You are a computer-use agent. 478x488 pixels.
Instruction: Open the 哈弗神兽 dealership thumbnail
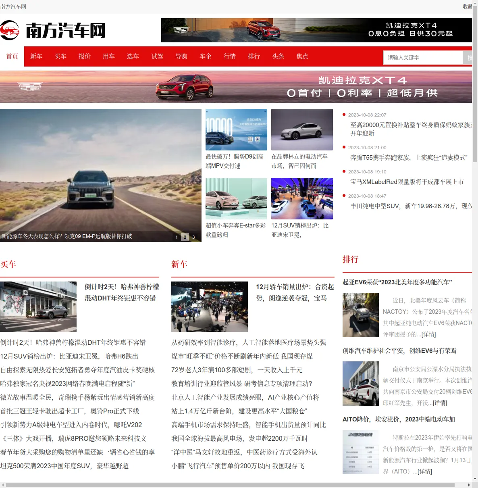(38, 307)
